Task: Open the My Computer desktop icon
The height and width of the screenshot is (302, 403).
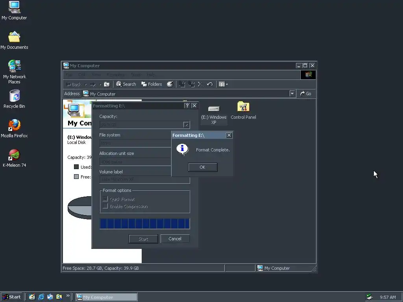Action: tap(14, 10)
